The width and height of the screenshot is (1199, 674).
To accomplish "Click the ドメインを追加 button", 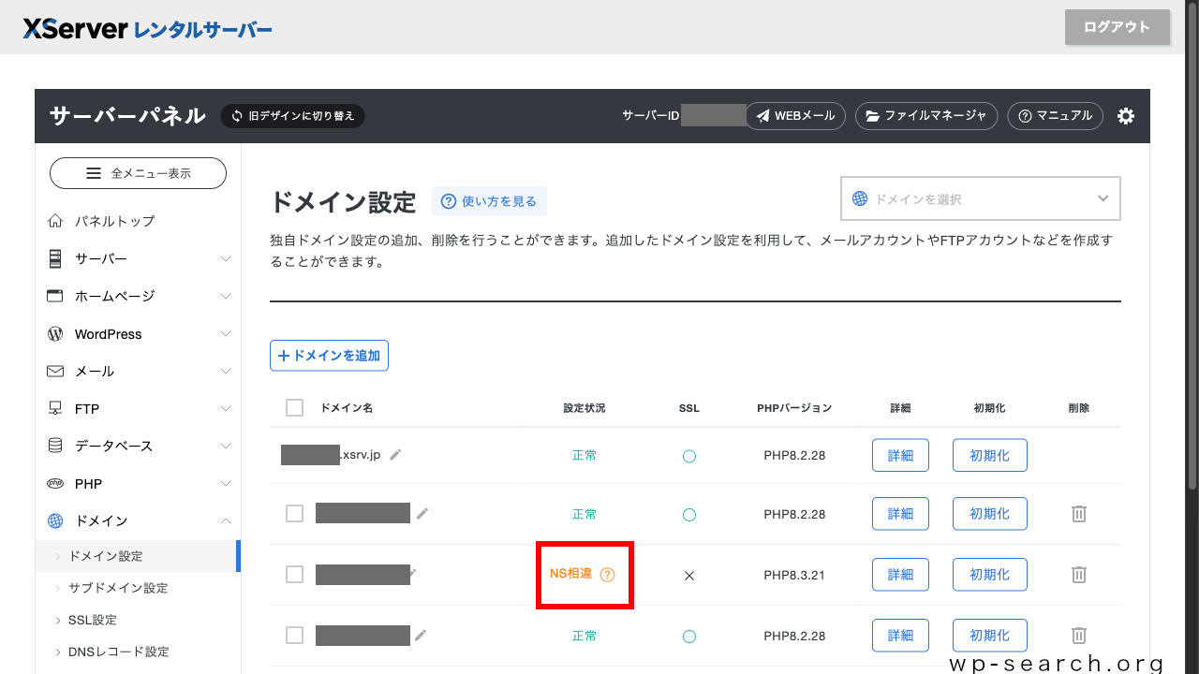I will point(329,355).
